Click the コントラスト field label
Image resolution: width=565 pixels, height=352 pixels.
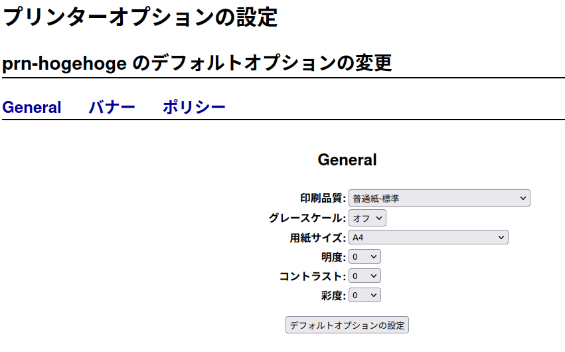pos(313,276)
